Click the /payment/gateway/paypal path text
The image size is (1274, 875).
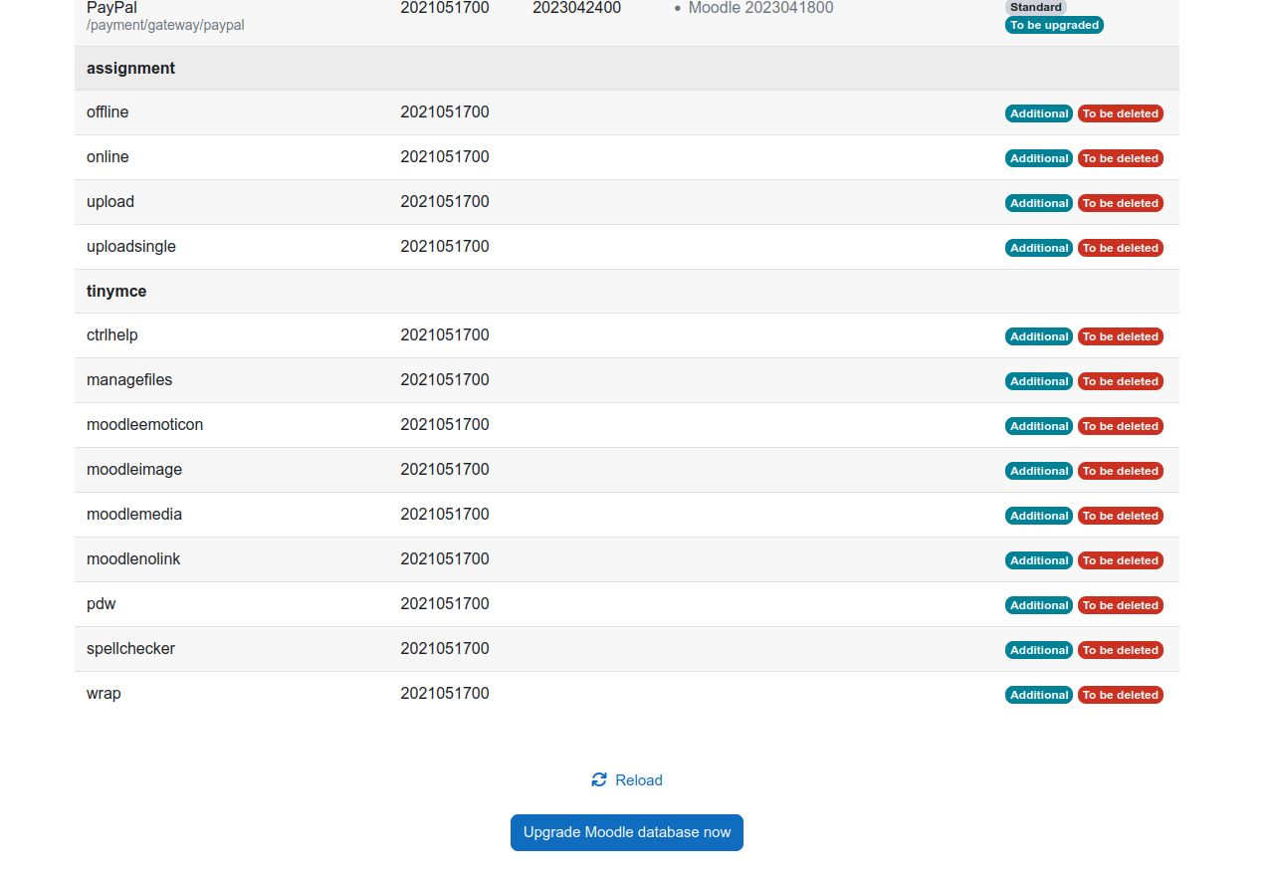click(165, 25)
